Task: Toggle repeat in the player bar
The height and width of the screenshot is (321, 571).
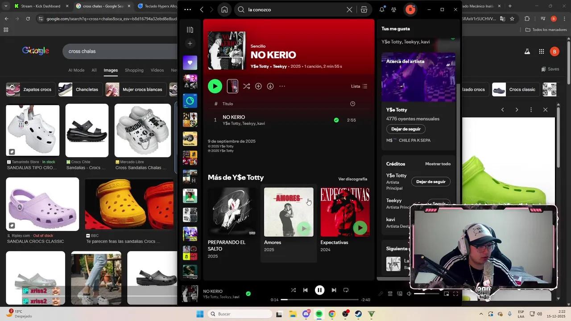Action: tap(346, 290)
